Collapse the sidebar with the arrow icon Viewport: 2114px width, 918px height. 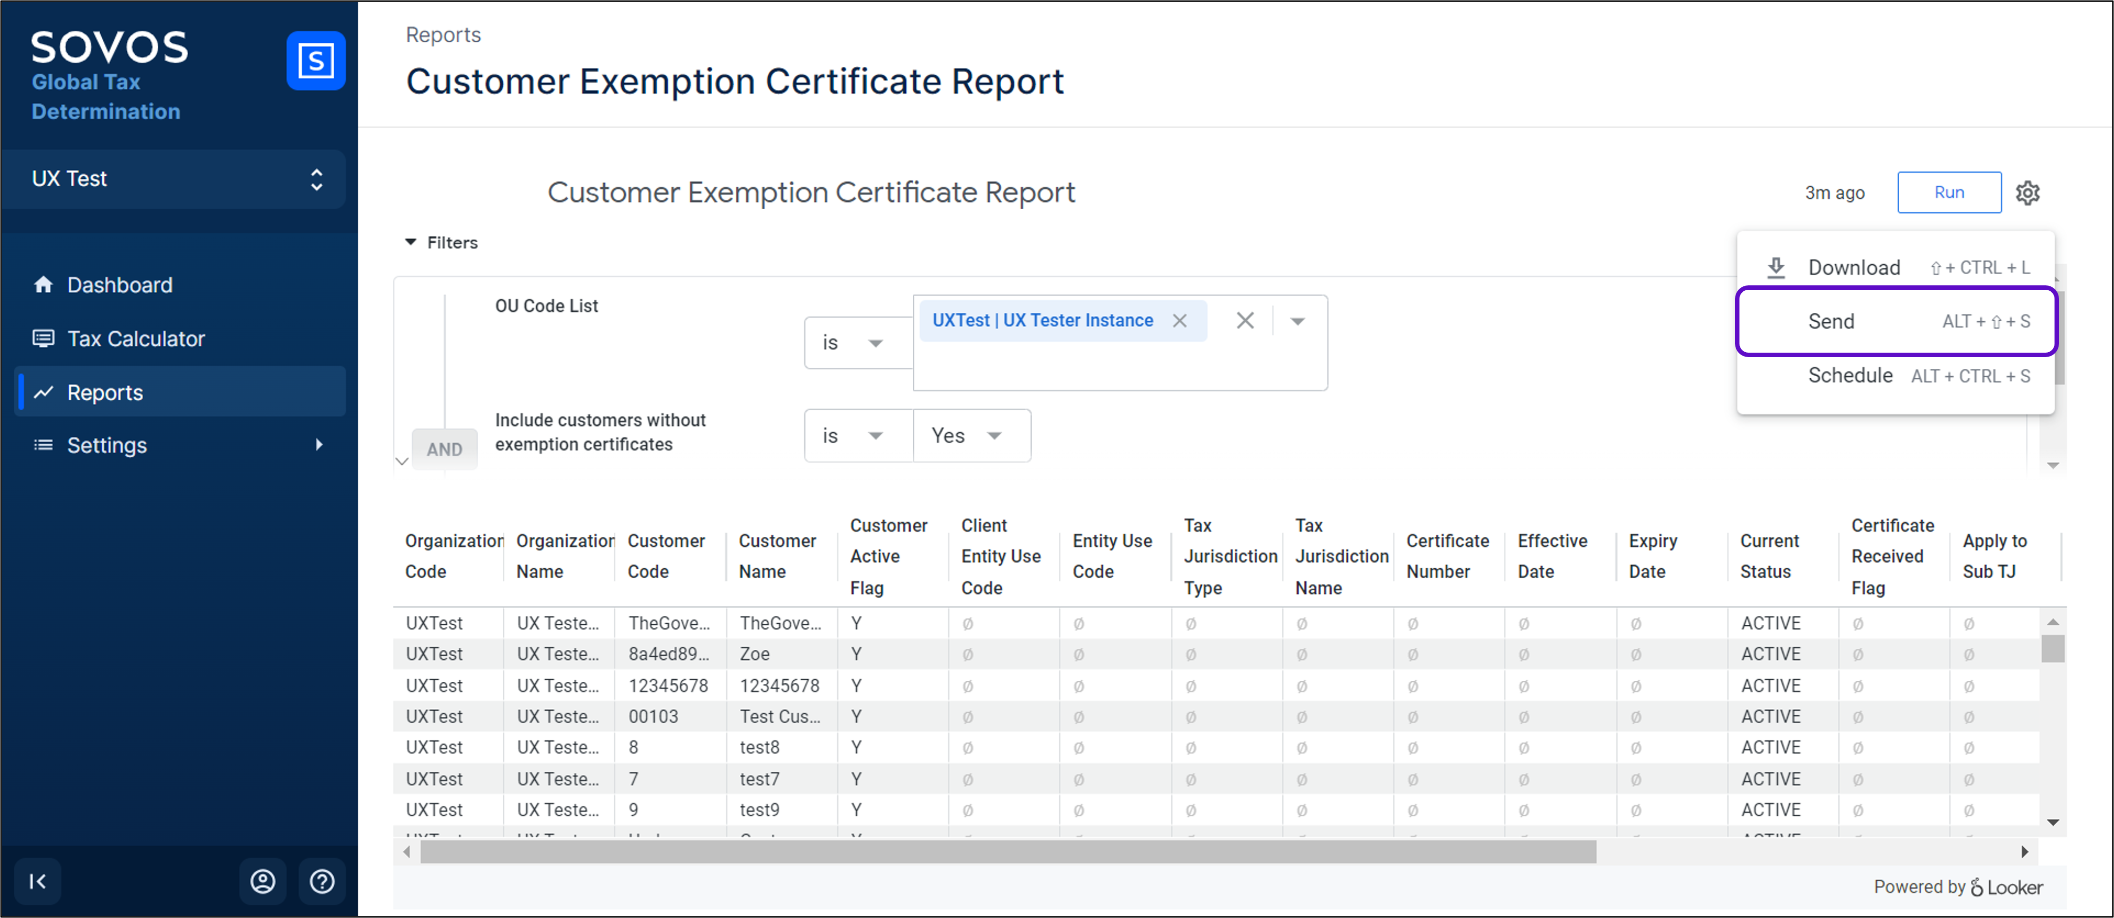click(38, 881)
